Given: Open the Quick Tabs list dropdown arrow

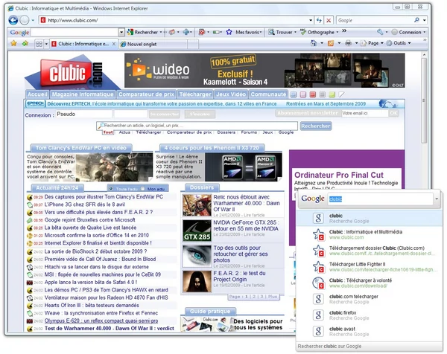Looking at the screenshot, I should (x=46, y=44).
